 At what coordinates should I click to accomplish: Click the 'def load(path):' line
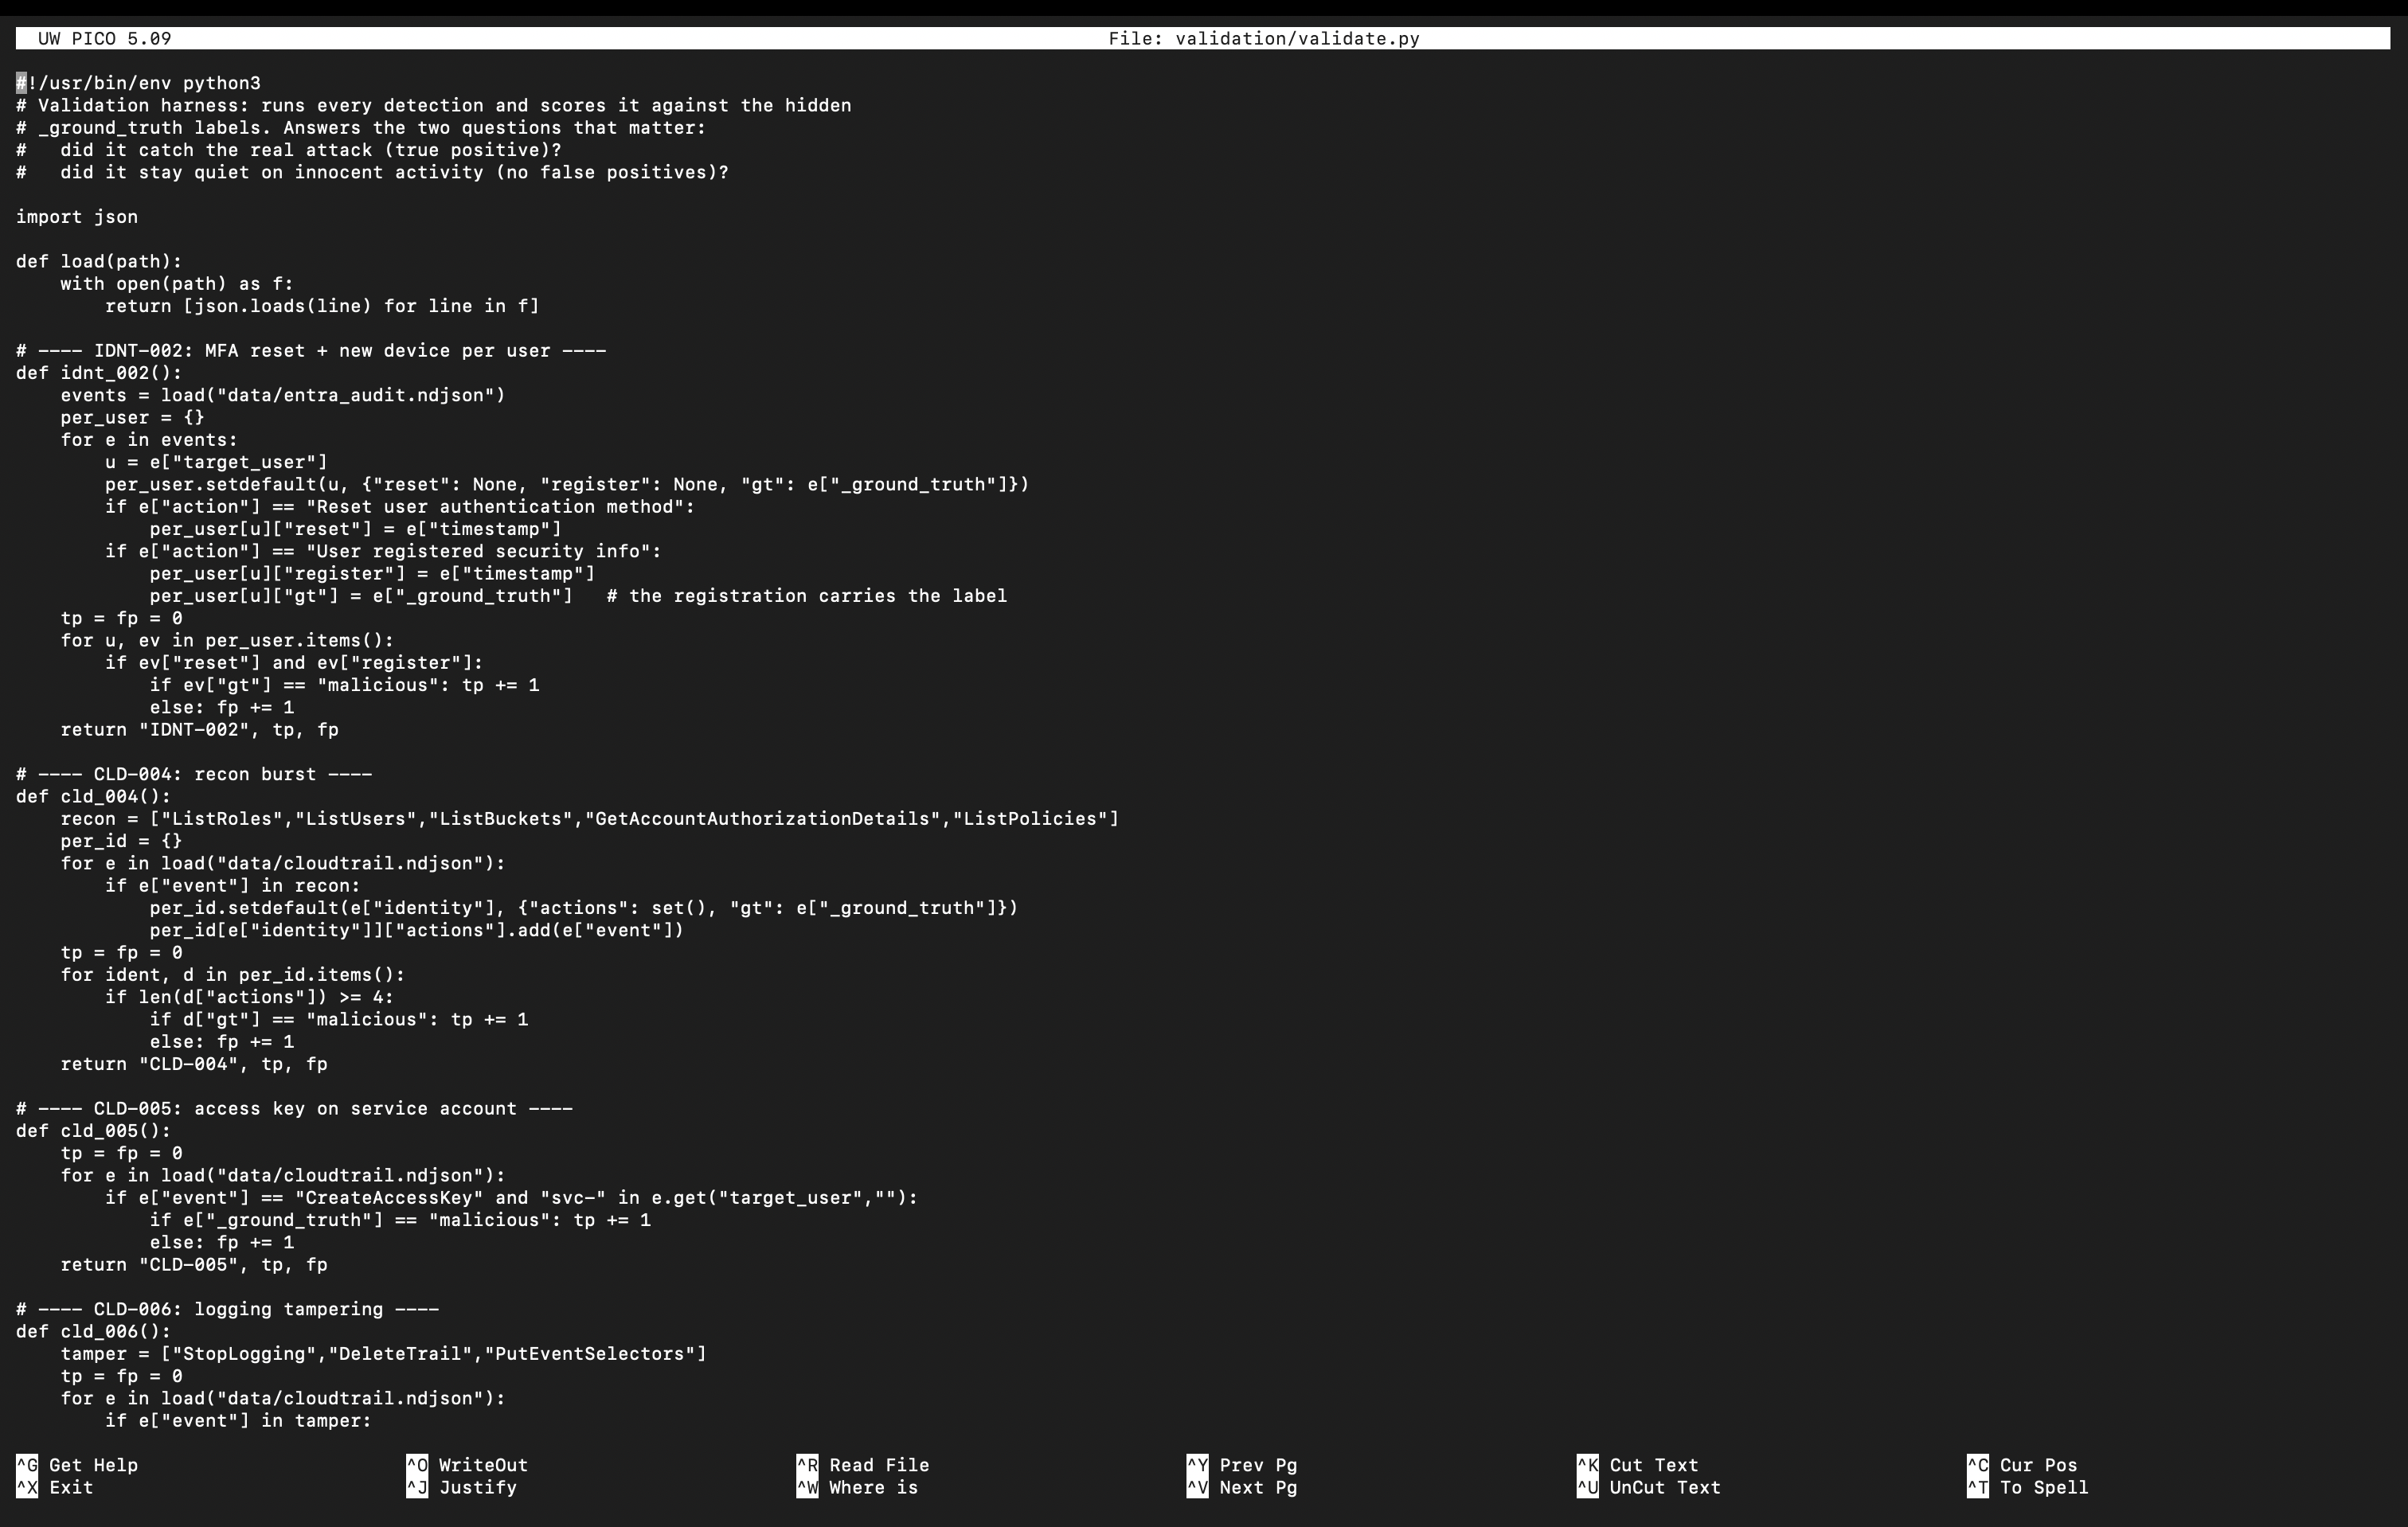[99, 261]
